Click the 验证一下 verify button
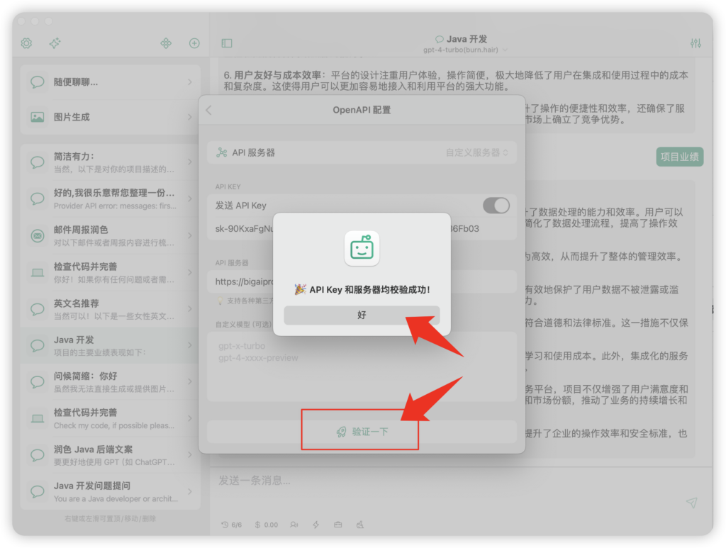Screen dimensions: 726x548 point(362,432)
